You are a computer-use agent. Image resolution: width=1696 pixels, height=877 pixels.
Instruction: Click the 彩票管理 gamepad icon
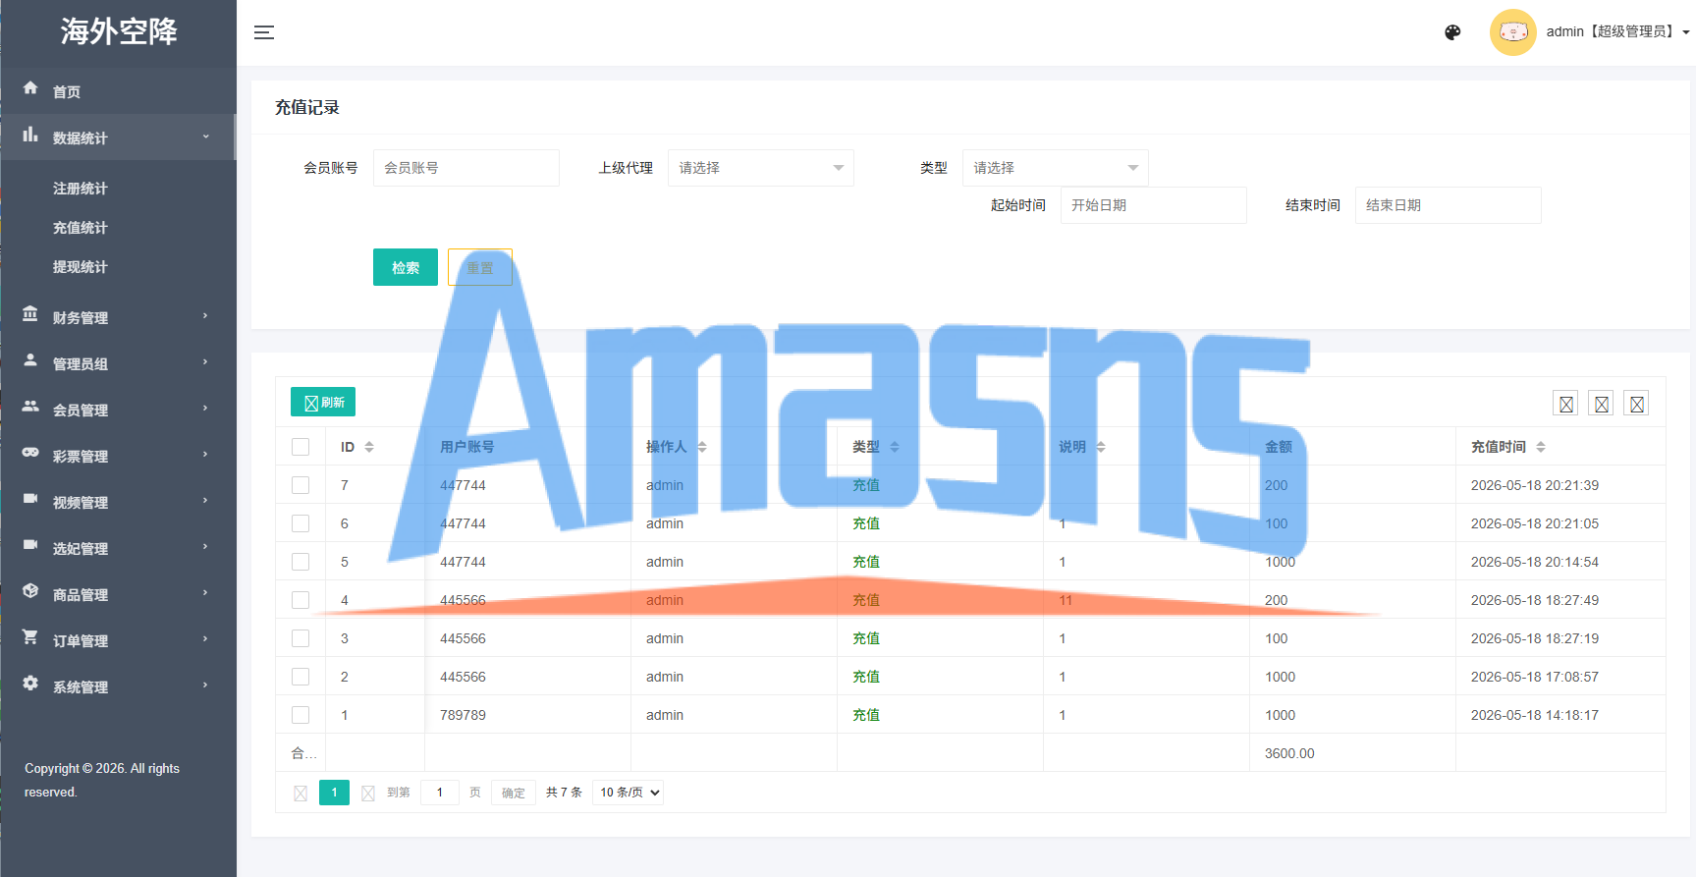click(x=30, y=453)
